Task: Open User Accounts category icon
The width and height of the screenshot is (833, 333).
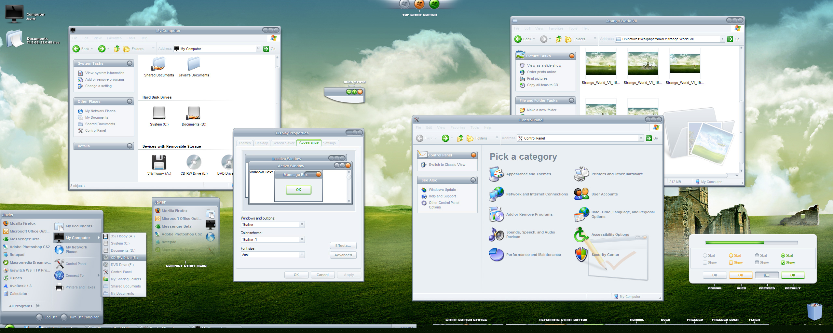Action: coord(582,194)
